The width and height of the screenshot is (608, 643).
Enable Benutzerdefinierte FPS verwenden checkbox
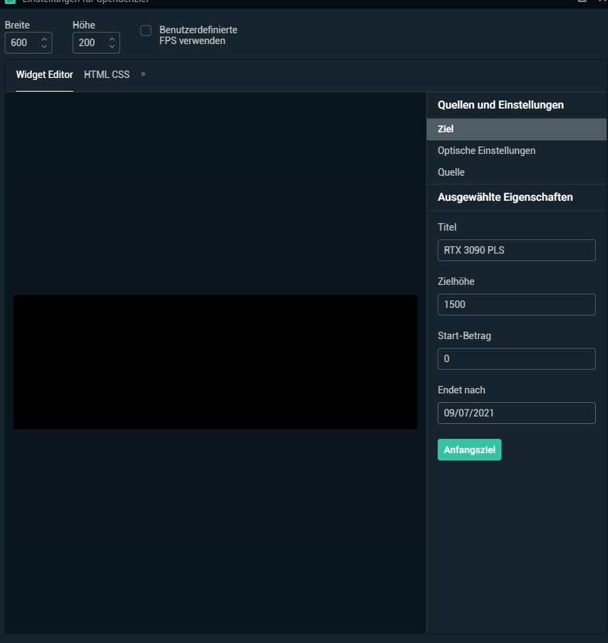click(146, 31)
